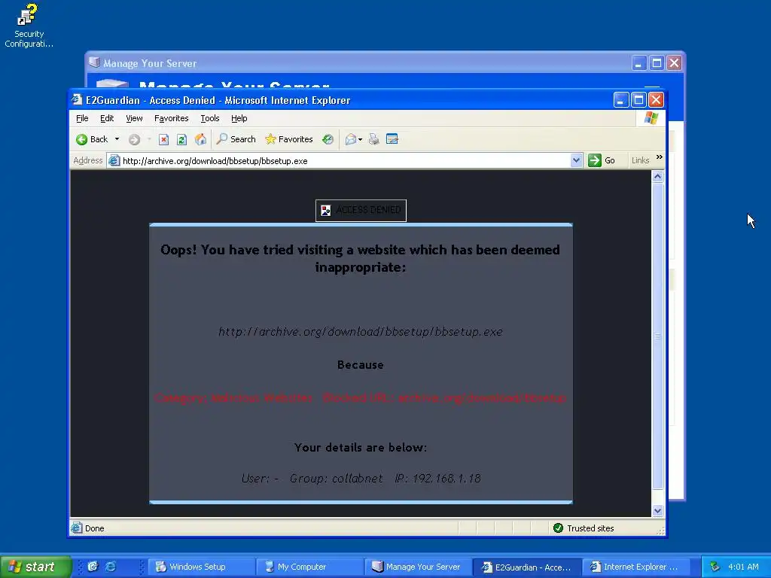Viewport: 771px width, 578px height.
Task: Click the Edit page toolbar icon
Action: point(392,139)
